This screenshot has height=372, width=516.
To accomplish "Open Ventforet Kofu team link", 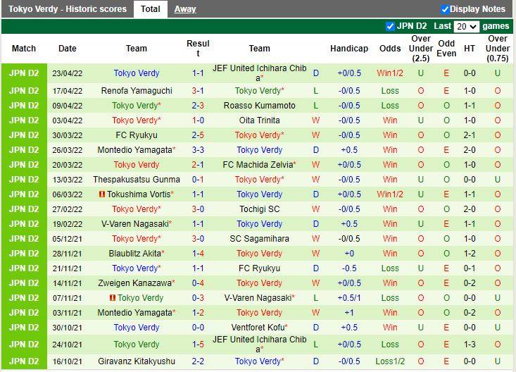I will pyautogui.click(x=259, y=328).
